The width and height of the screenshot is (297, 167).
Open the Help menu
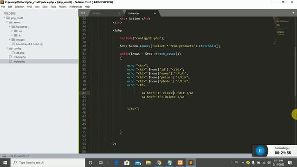pos(87,6)
